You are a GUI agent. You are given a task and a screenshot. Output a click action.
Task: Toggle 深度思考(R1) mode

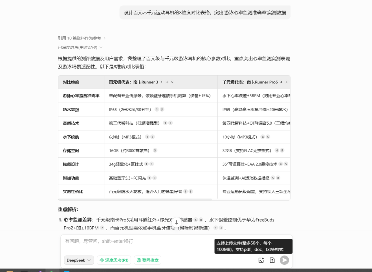115,260
